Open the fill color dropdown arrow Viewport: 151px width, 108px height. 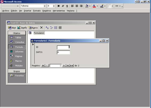[x=90, y=6]
